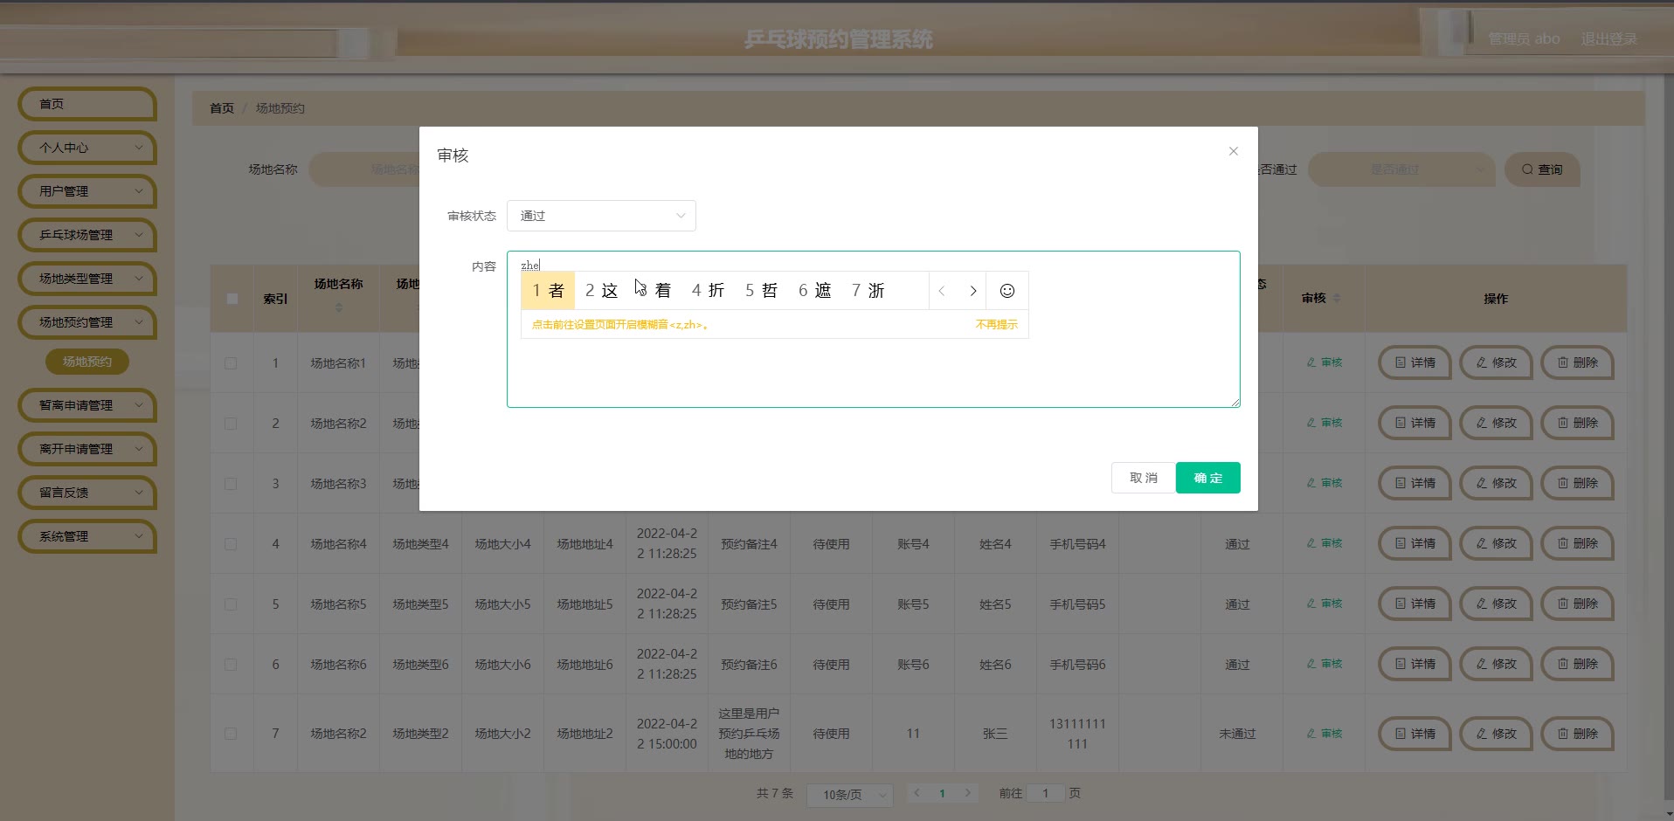The height and width of the screenshot is (821, 1674).
Task: Toggle the select-all checkbox in table header
Action: click(232, 299)
